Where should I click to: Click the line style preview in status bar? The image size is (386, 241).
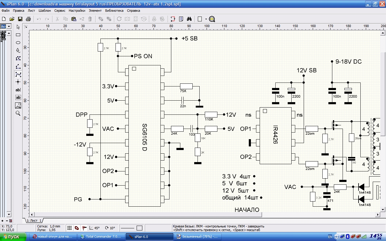127,228
